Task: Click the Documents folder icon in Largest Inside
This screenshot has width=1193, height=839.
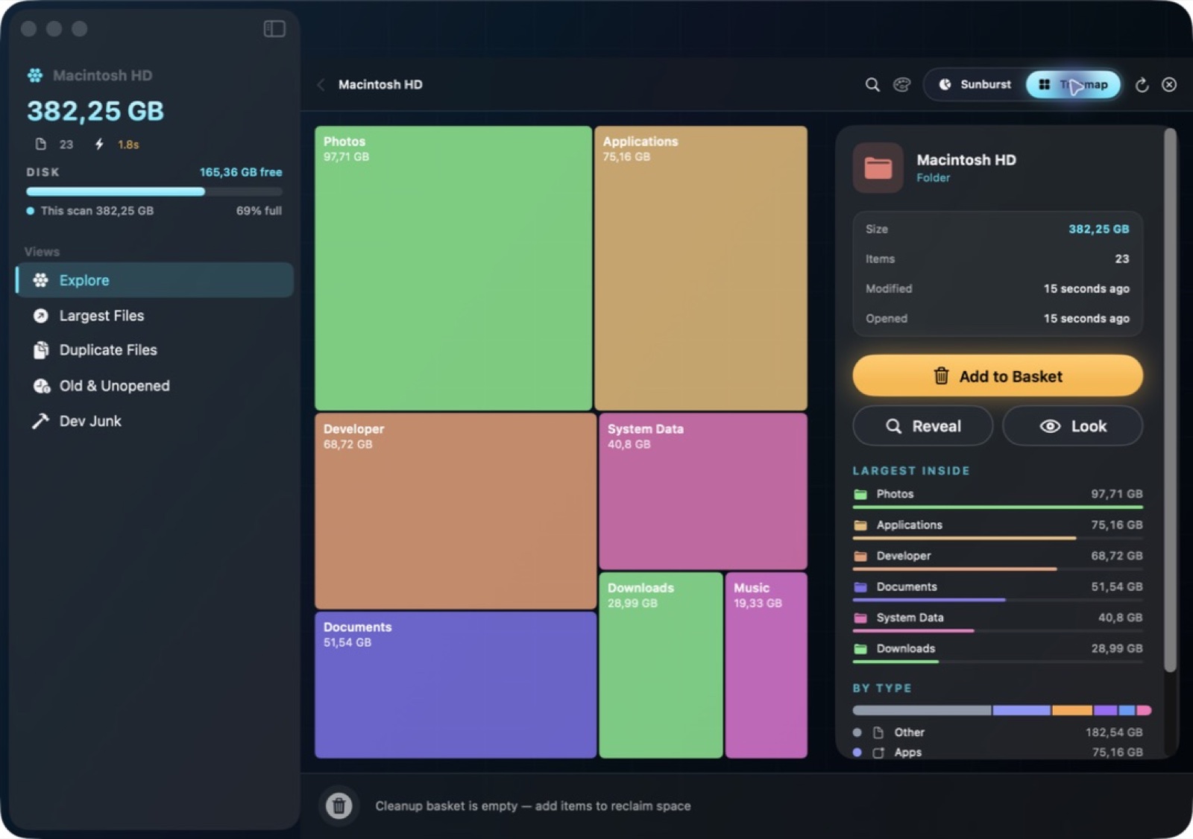Action: point(860,587)
